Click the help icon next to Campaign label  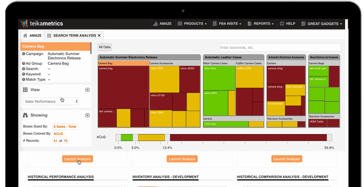24,53
